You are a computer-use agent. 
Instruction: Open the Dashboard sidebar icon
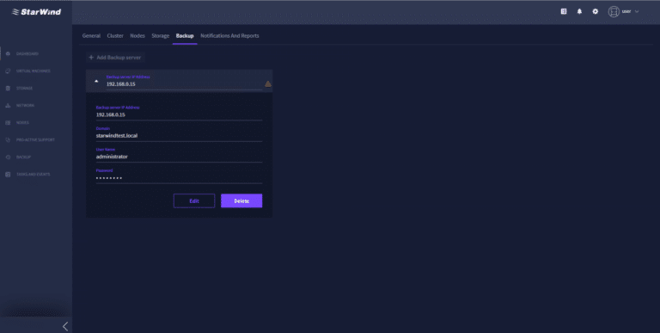click(x=8, y=54)
